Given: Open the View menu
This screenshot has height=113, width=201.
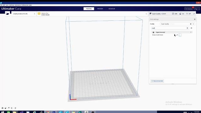Looking at the screenshot, I should [7, 5].
